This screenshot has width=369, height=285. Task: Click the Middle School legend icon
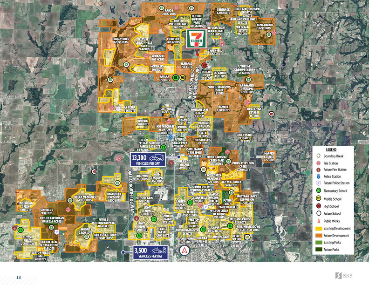(x=318, y=198)
